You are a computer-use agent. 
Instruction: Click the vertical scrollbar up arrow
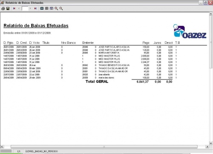(x=211, y=14)
